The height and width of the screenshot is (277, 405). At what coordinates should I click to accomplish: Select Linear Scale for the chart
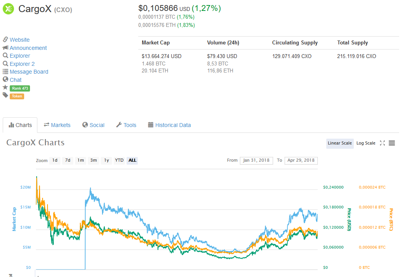(x=340, y=143)
